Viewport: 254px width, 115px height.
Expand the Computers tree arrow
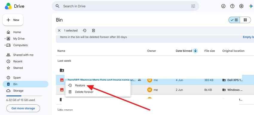pos(5,45)
